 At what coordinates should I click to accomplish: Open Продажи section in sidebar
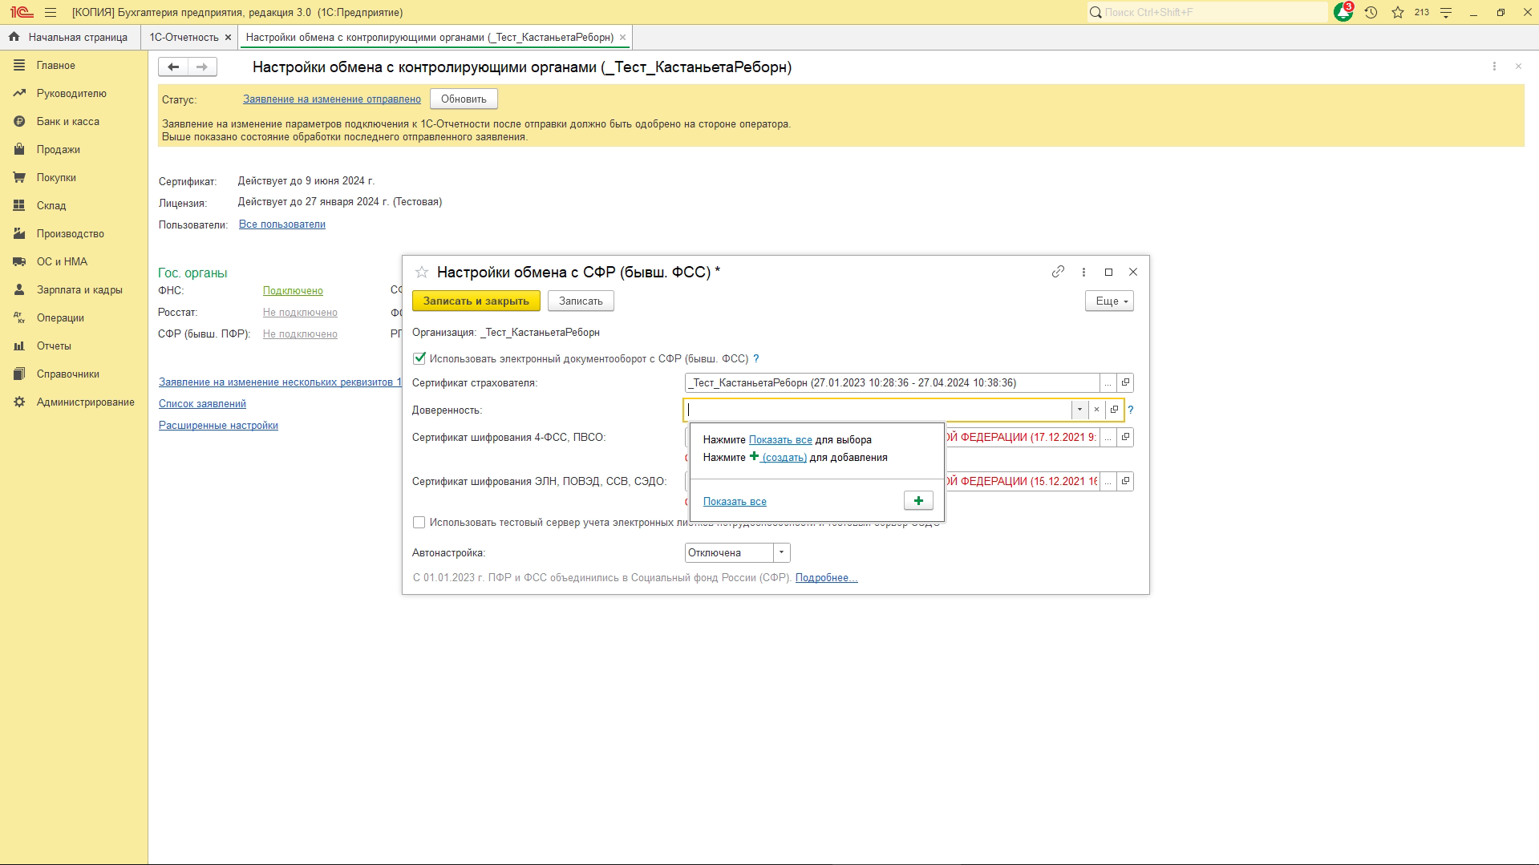(58, 150)
